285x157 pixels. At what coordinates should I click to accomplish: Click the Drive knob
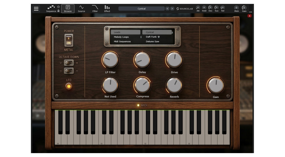point(174,60)
